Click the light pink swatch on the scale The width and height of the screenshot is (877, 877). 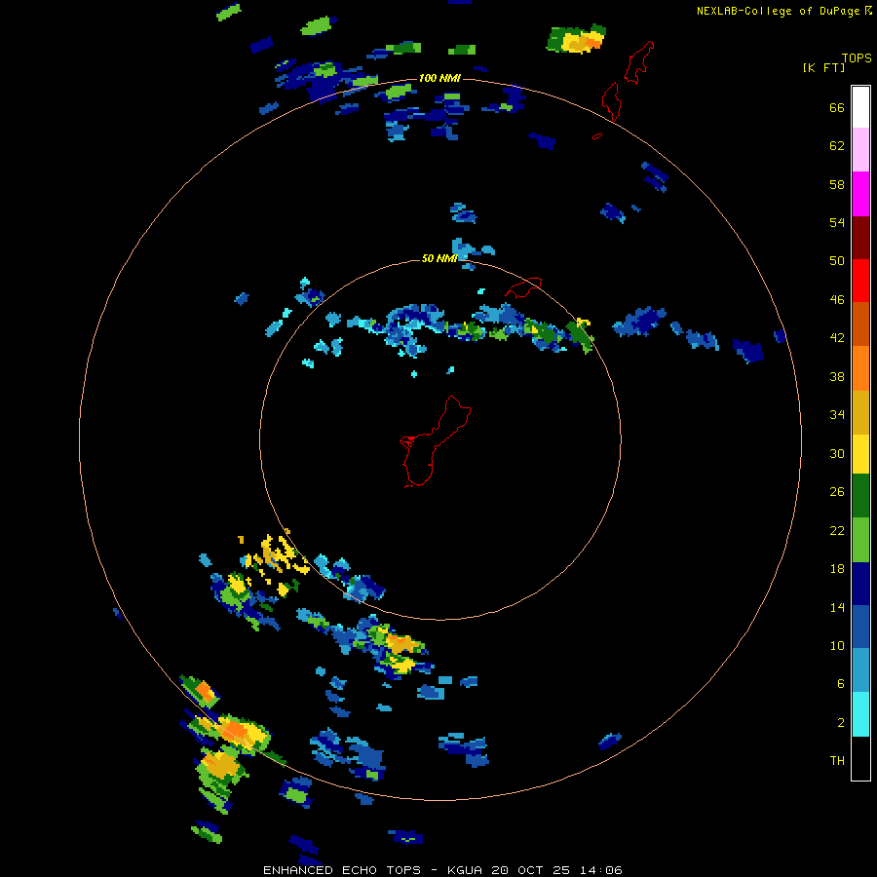[x=860, y=150]
